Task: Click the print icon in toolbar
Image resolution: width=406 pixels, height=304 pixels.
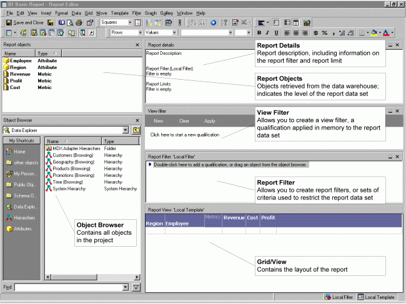Action: point(79,22)
